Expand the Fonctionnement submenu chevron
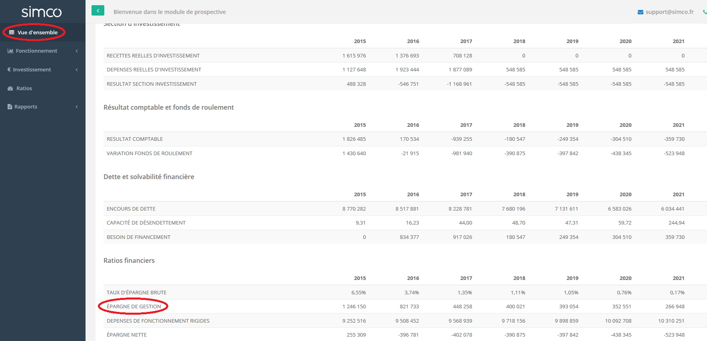 pyautogui.click(x=77, y=51)
